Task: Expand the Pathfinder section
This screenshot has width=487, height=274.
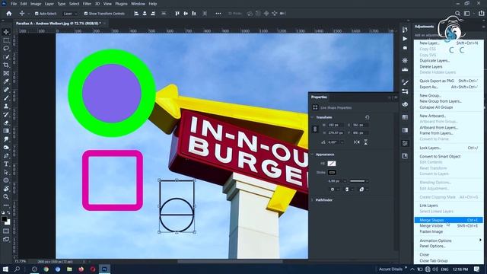Action: pos(312,200)
